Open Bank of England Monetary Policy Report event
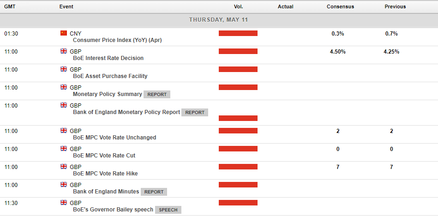Image resolution: width=438 pixels, height=223 pixels. pyautogui.click(x=126, y=112)
